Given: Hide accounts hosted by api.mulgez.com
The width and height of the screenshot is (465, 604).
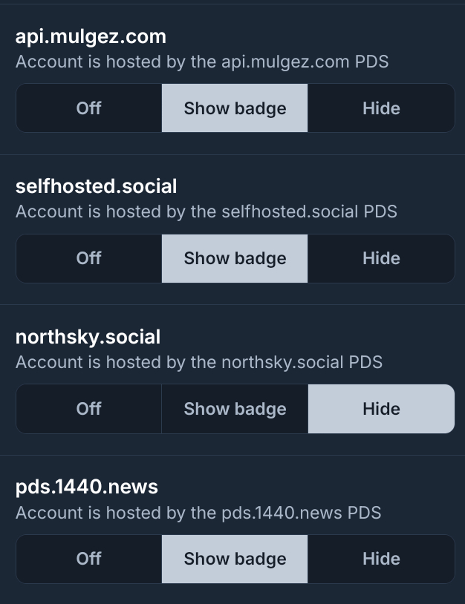Looking at the screenshot, I should coord(381,108).
